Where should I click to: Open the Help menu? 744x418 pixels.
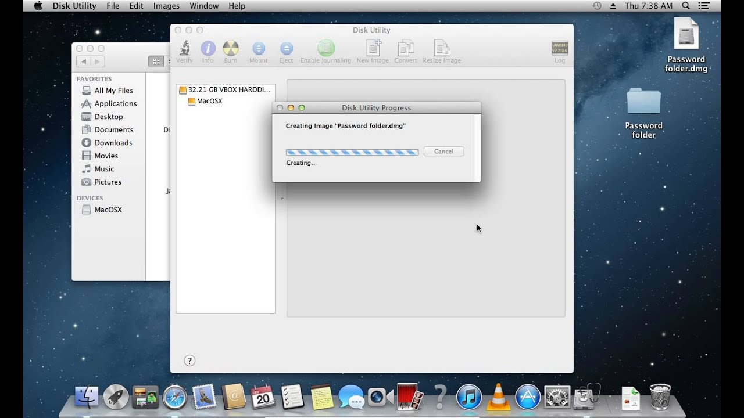click(x=237, y=6)
